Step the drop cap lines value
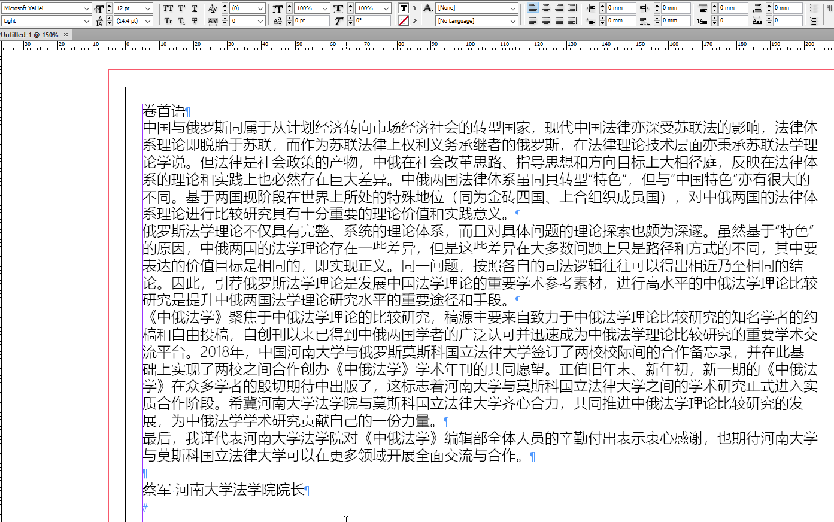 [714, 21]
